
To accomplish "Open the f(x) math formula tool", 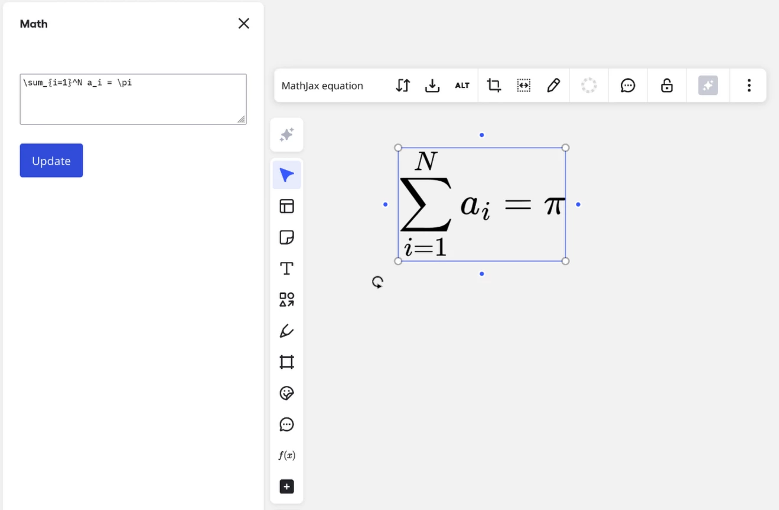I will point(286,456).
